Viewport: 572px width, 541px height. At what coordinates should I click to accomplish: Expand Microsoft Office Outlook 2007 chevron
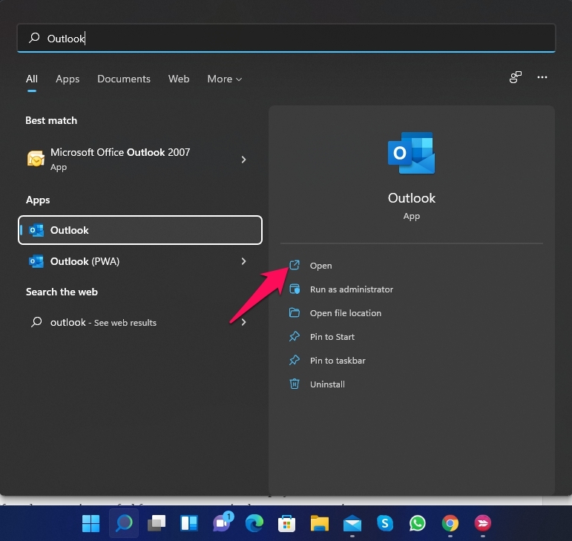click(244, 160)
